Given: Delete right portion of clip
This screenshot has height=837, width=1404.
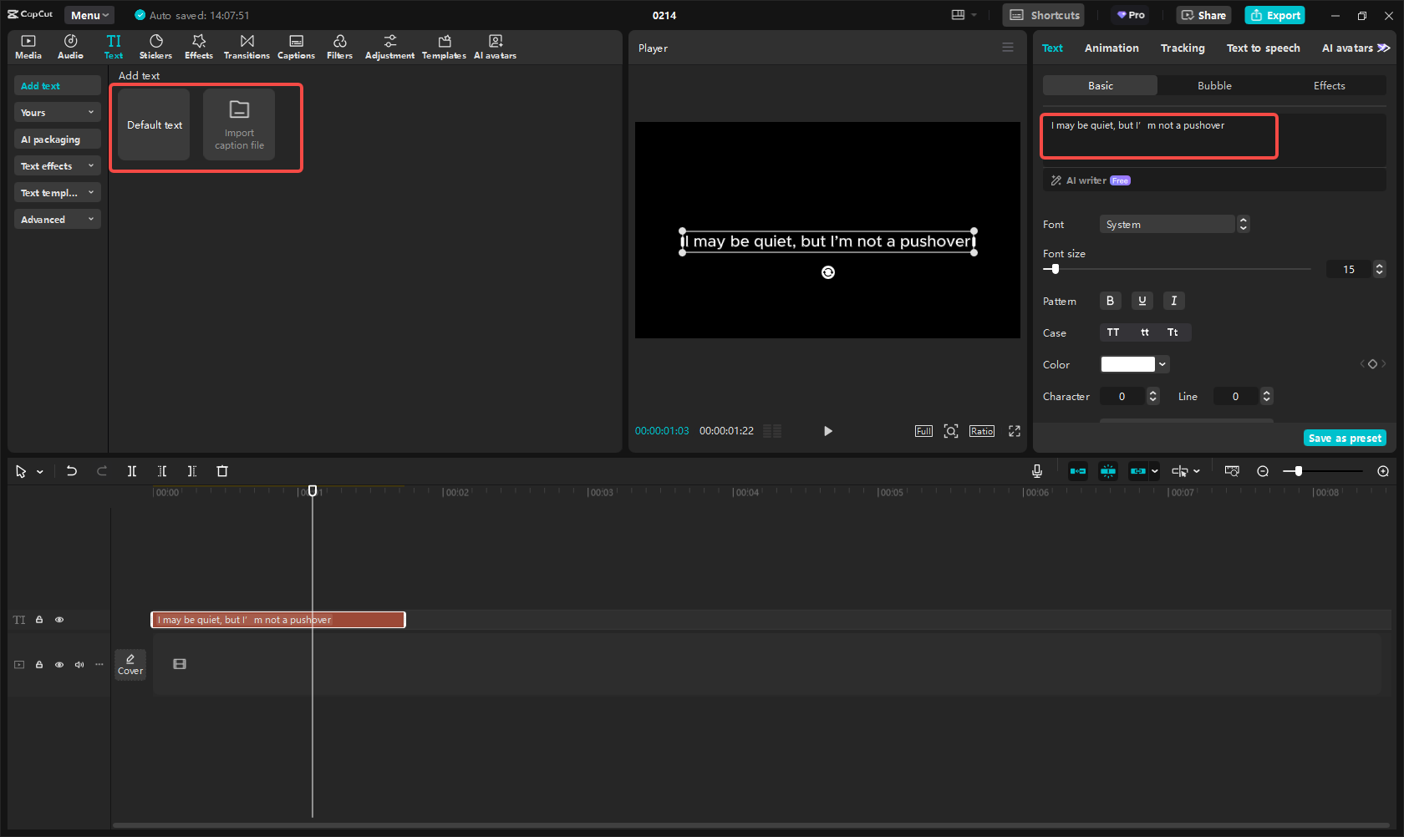Looking at the screenshot, I should click(192, 471).
